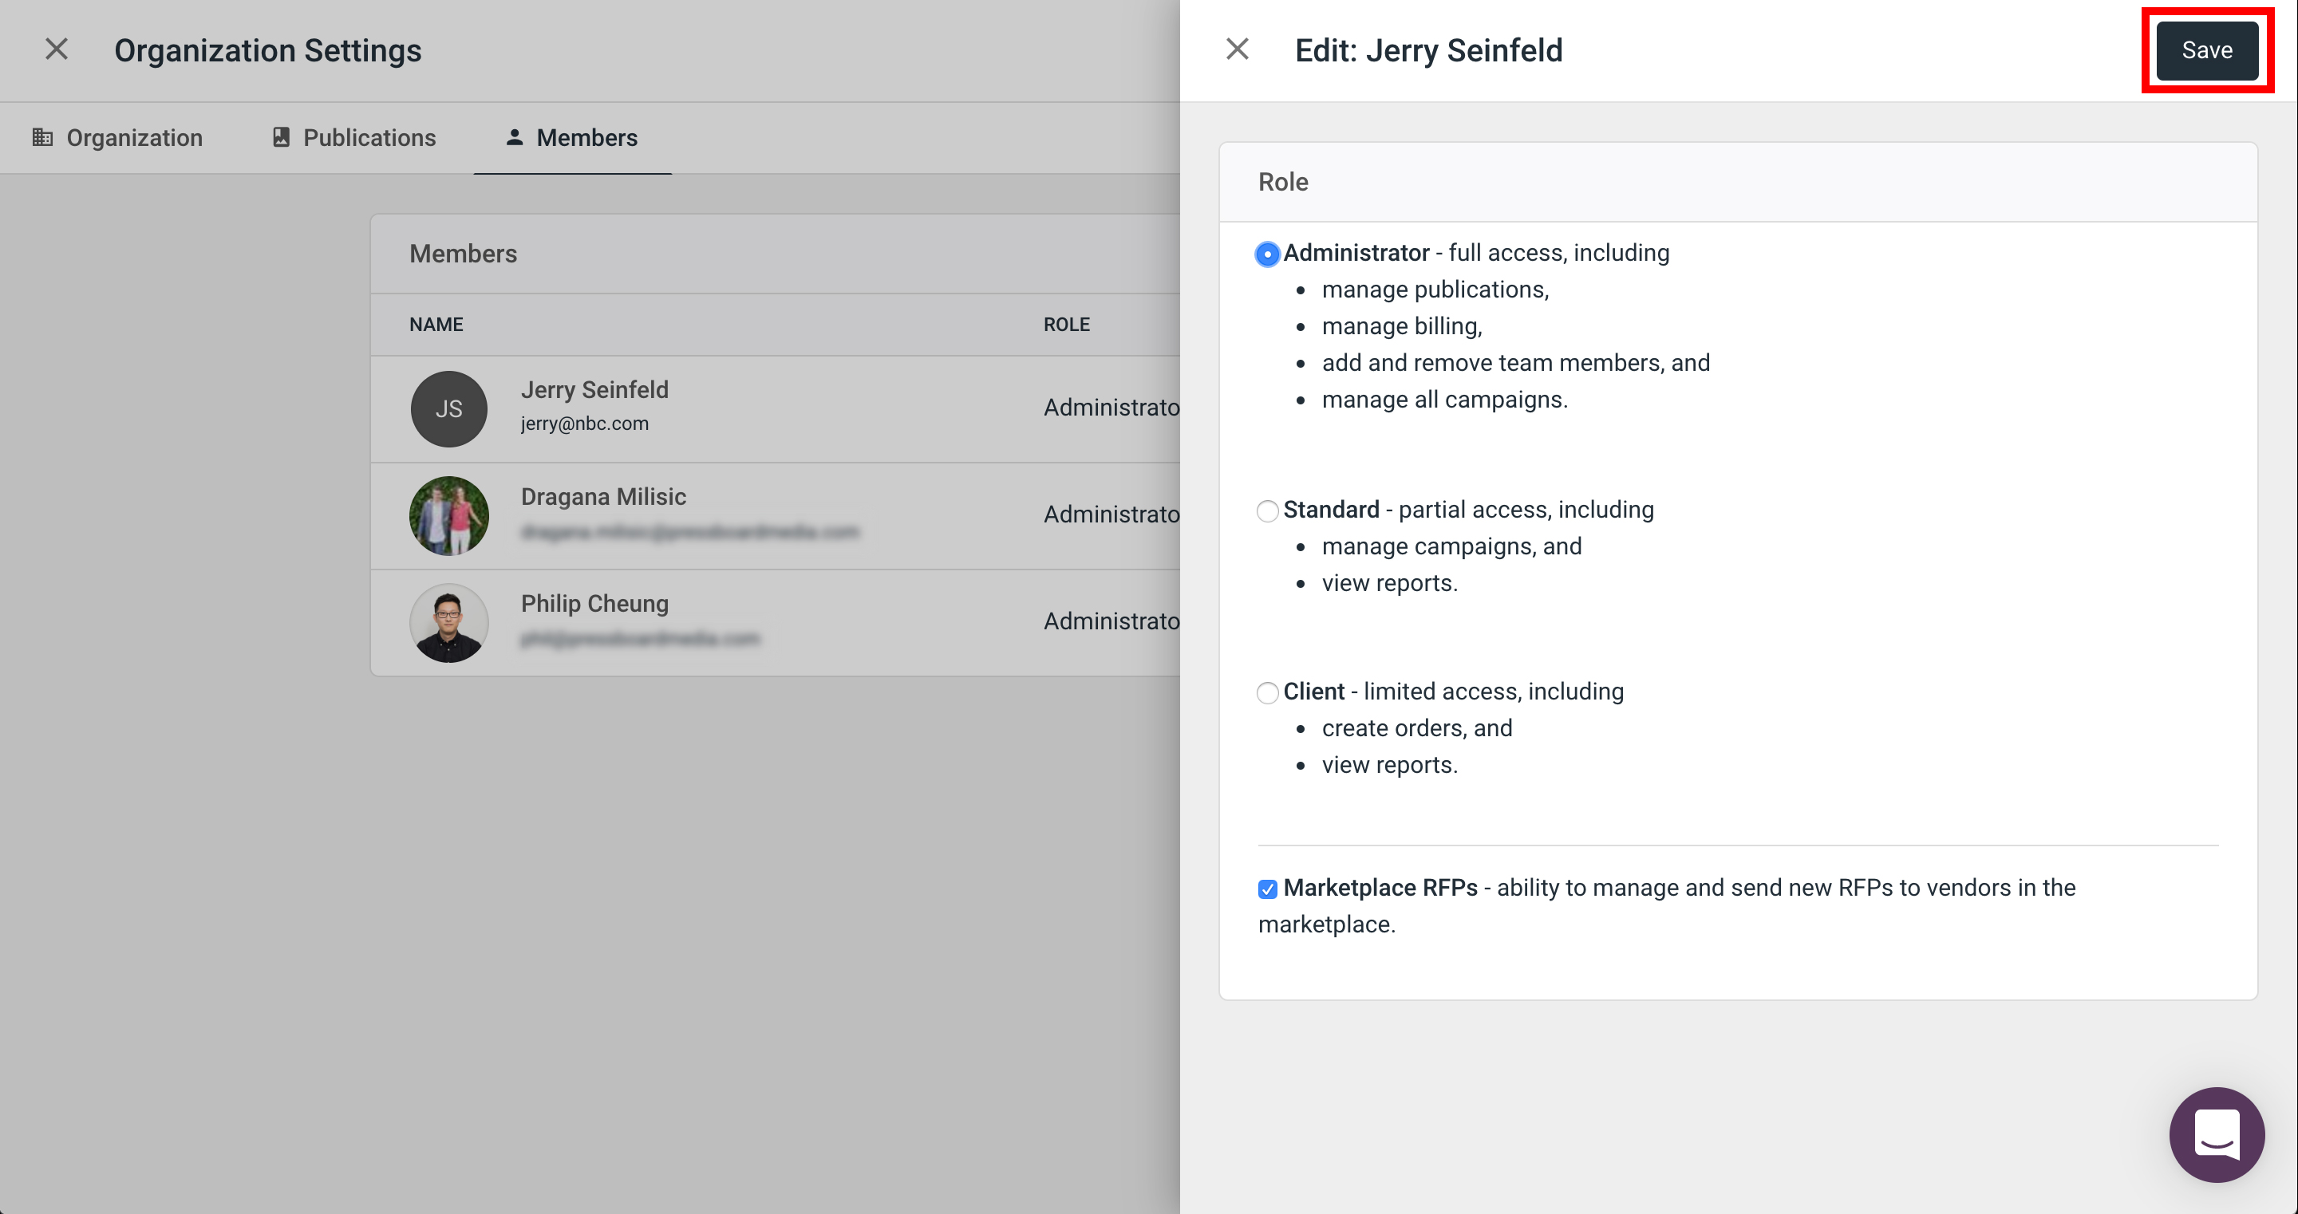Open the Organization tab
The image size is (2298, 1214).
click(x=118, y=137)
